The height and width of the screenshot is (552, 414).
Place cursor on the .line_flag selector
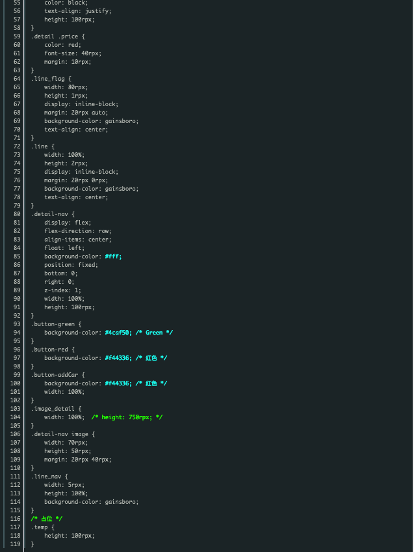[49, 79]
